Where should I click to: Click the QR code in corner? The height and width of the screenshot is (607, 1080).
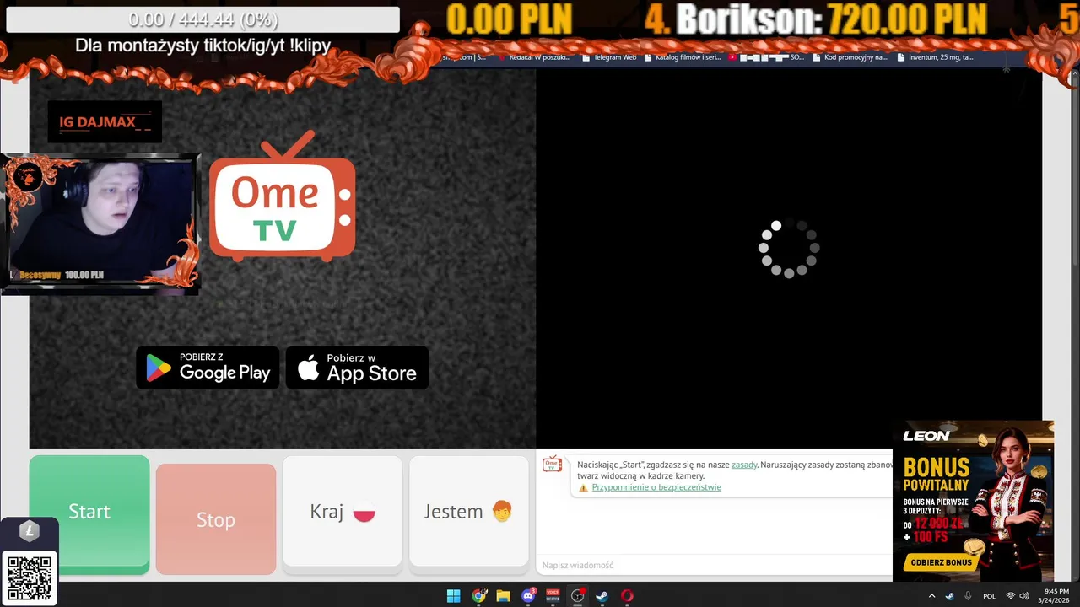coord(30,577)
